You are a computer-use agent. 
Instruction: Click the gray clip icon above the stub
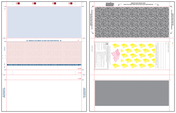pyautogui.click(x=110, y=4)
